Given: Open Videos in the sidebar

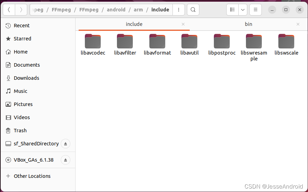Looking at the screenshot, I should (38, 117).
